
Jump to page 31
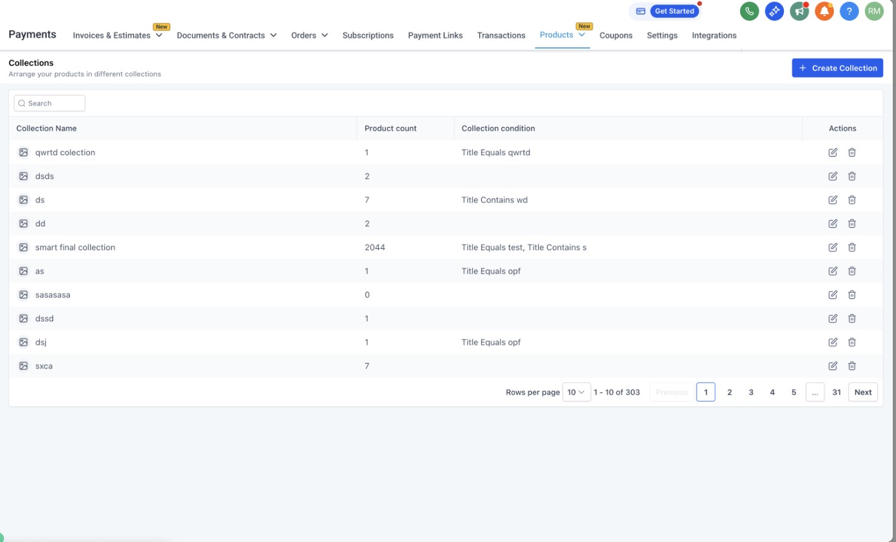[836, 392]
